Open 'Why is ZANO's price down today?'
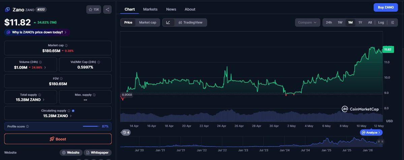Image resolution: width=404 pixels, height=160 pixels. 37,32
